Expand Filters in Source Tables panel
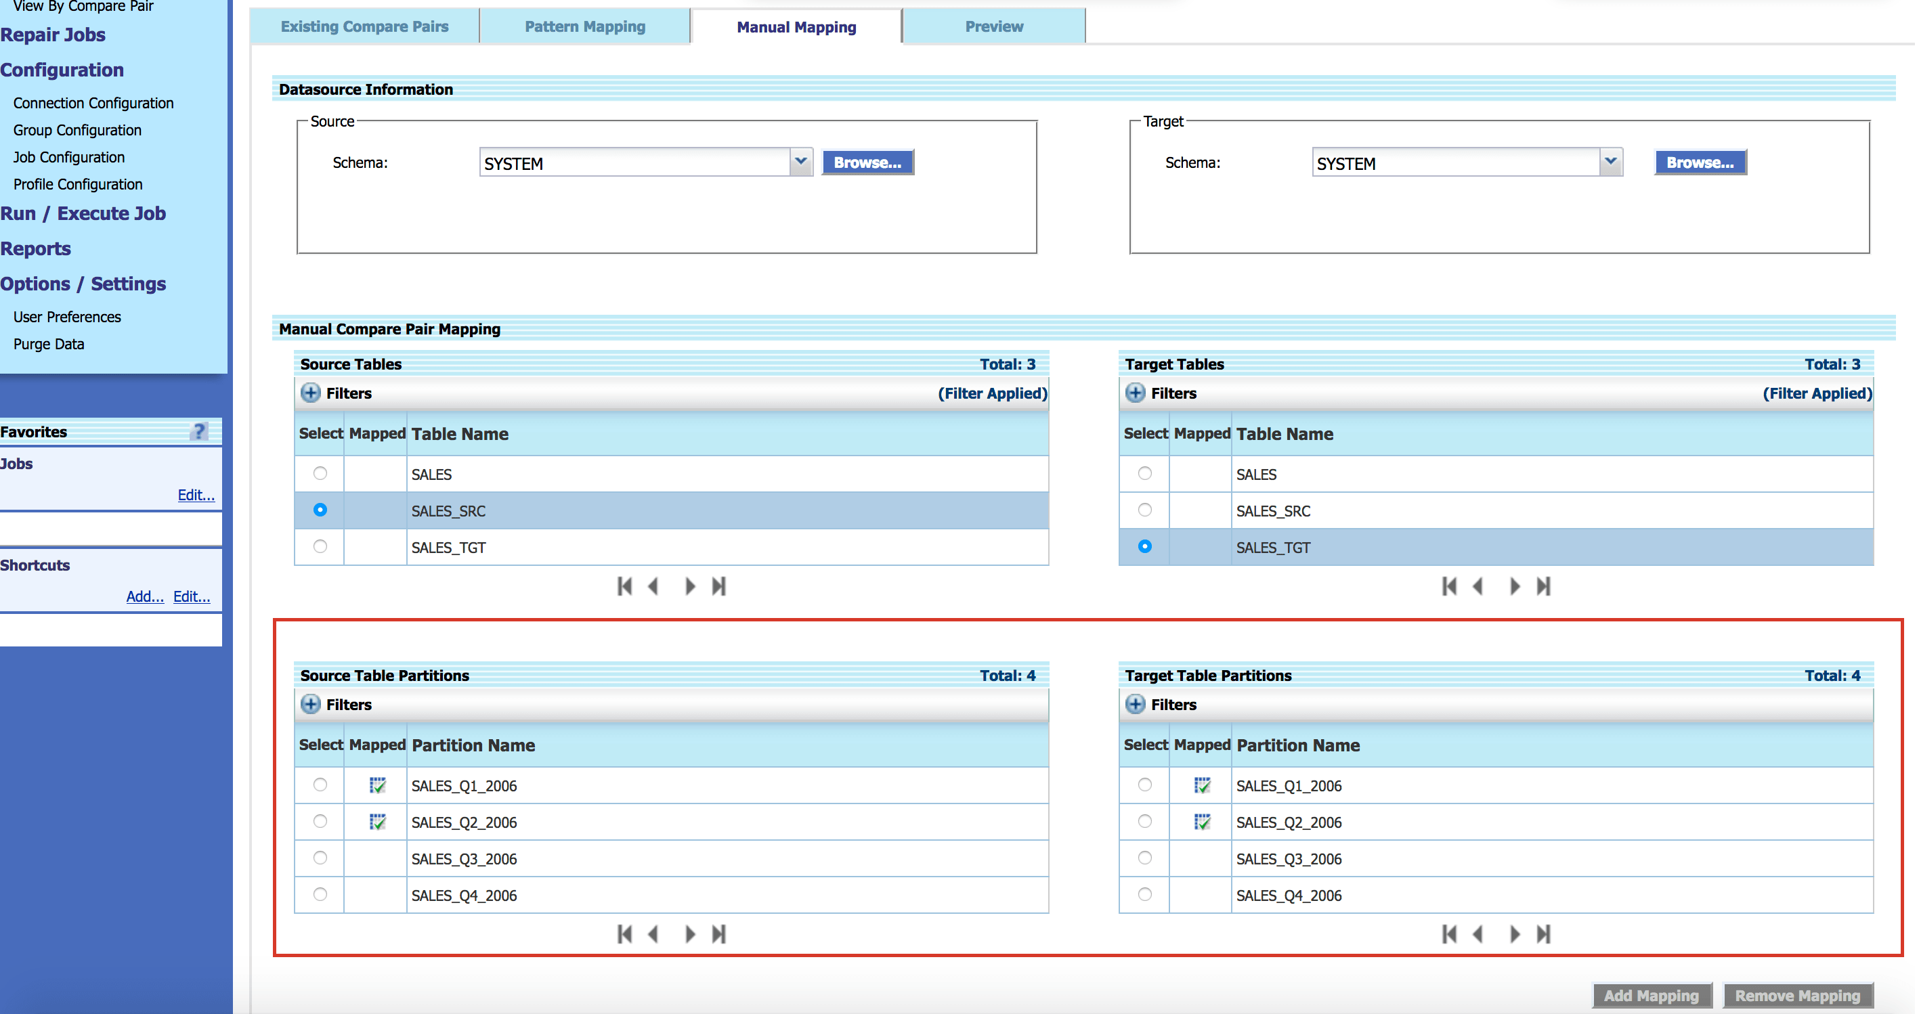This screenshot has width=1919, height=1014. coord(311,393)
